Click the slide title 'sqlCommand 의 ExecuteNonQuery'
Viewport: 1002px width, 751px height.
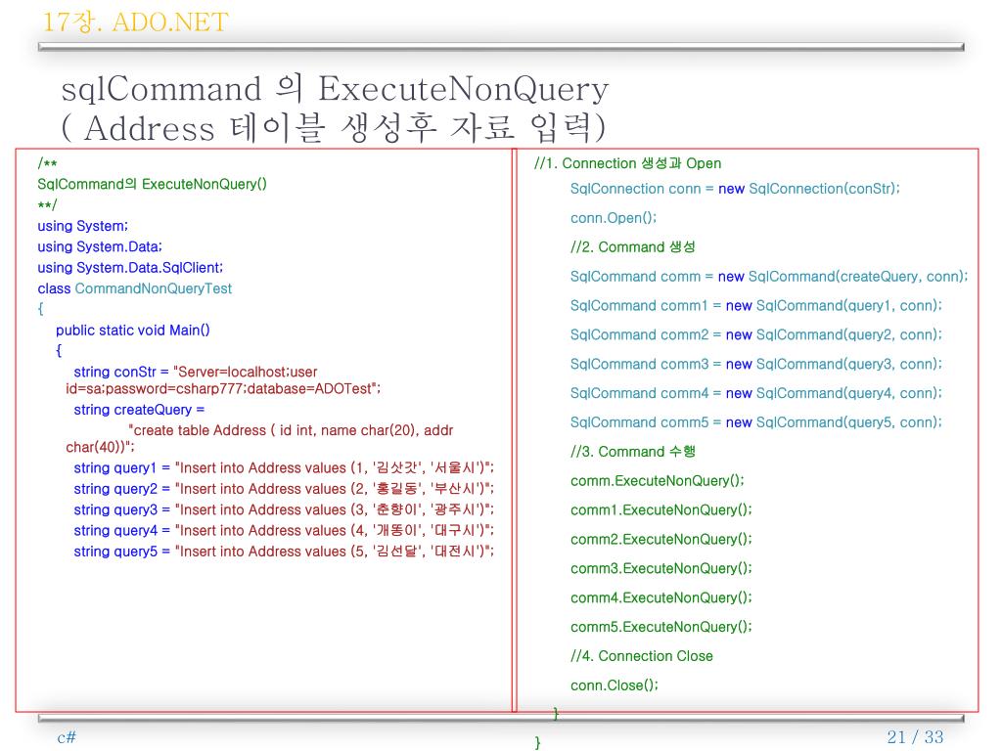pyautogui.click(x=335, y=89)
